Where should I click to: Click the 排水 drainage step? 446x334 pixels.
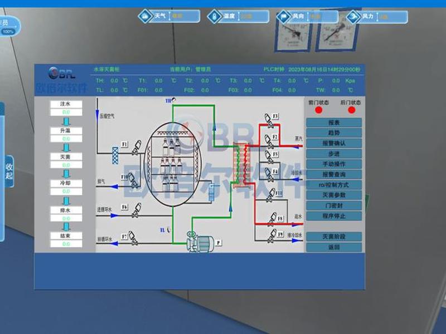tap(66, 210)
